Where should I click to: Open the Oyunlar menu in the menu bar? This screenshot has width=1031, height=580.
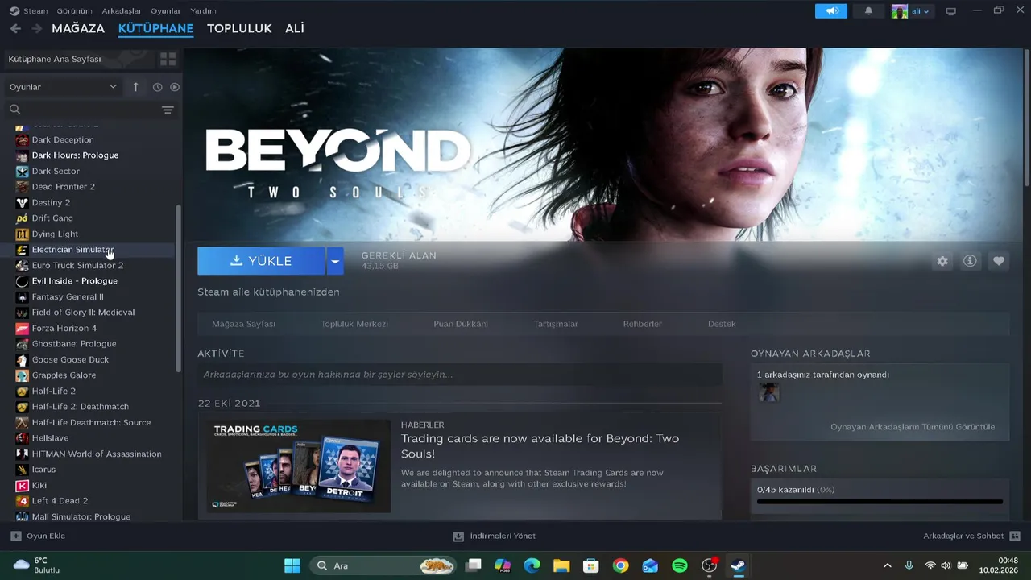tap(166, 11)
